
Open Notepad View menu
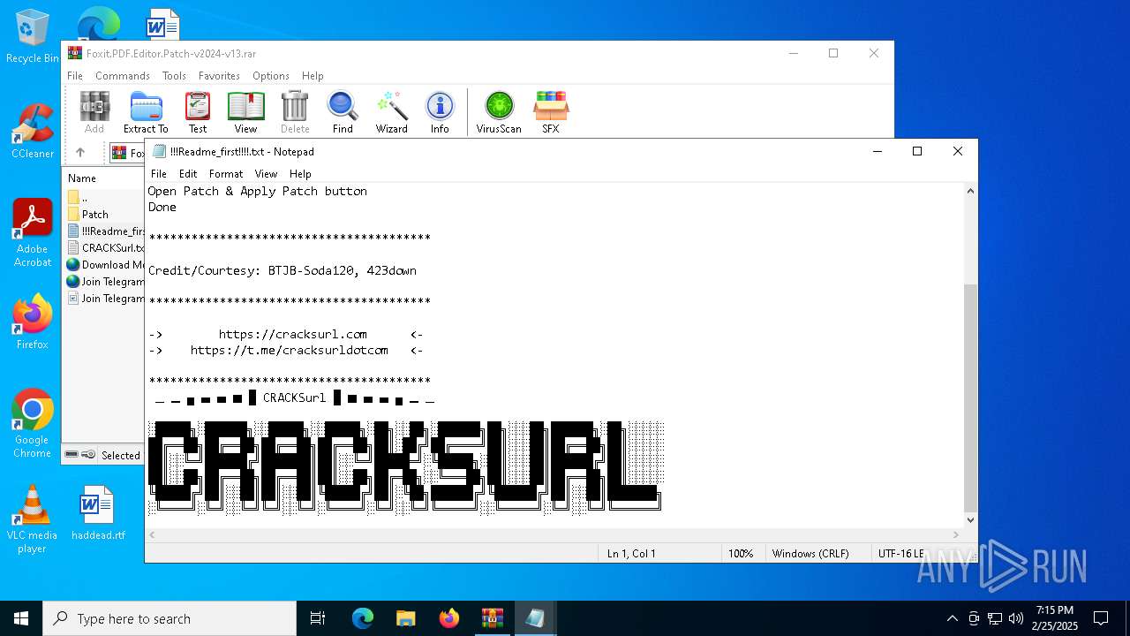(x=266, y=174)
